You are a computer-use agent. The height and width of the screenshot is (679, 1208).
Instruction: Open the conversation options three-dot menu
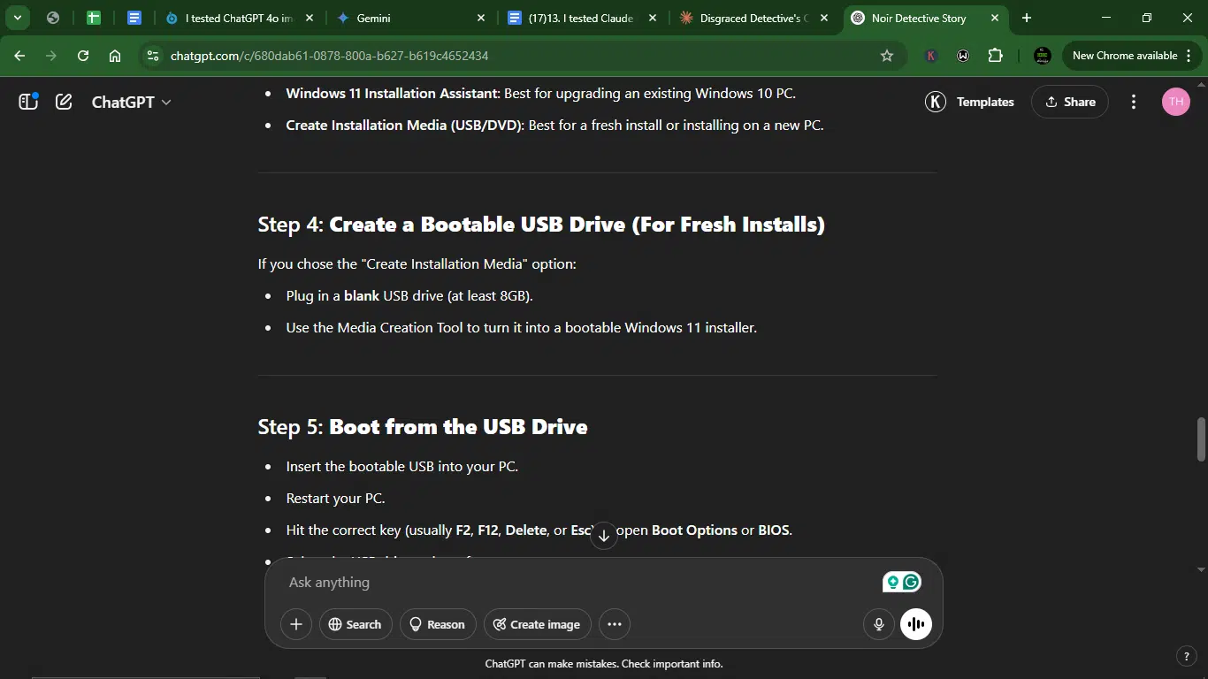point(1134,102)
